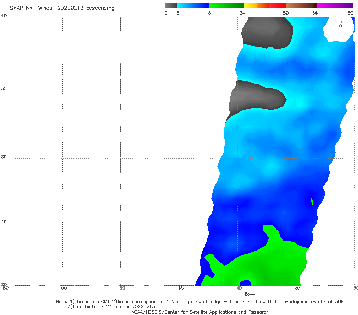
Task: Click the brown 50-64 colorbar segment
Action: click(301, 6)
